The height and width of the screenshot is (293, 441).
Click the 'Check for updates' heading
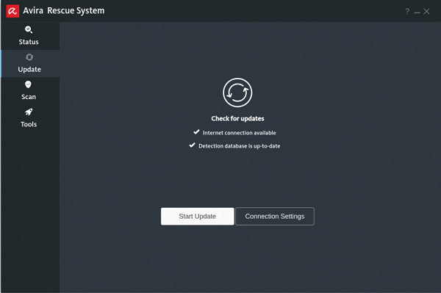[237, 118]
